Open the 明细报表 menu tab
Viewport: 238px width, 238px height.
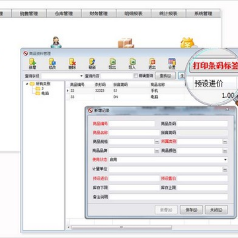(x=134, y=13)
